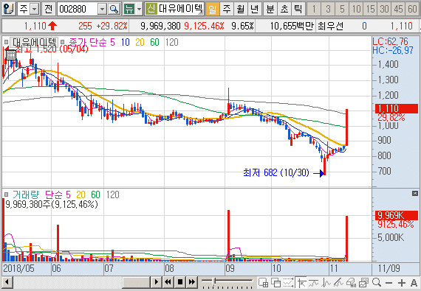Click the 11/09 date label
The width and height of the screenshot is (421, 291).
pos(389,268)
